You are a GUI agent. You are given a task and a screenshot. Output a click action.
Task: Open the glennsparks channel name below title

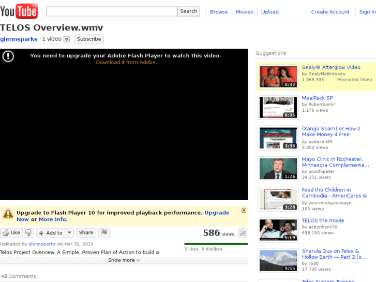point(19,39)
